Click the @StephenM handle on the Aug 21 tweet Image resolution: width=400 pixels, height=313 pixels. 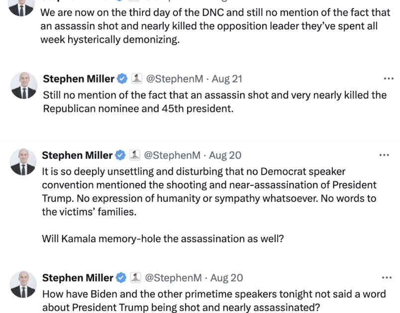(x=175, y=79)
